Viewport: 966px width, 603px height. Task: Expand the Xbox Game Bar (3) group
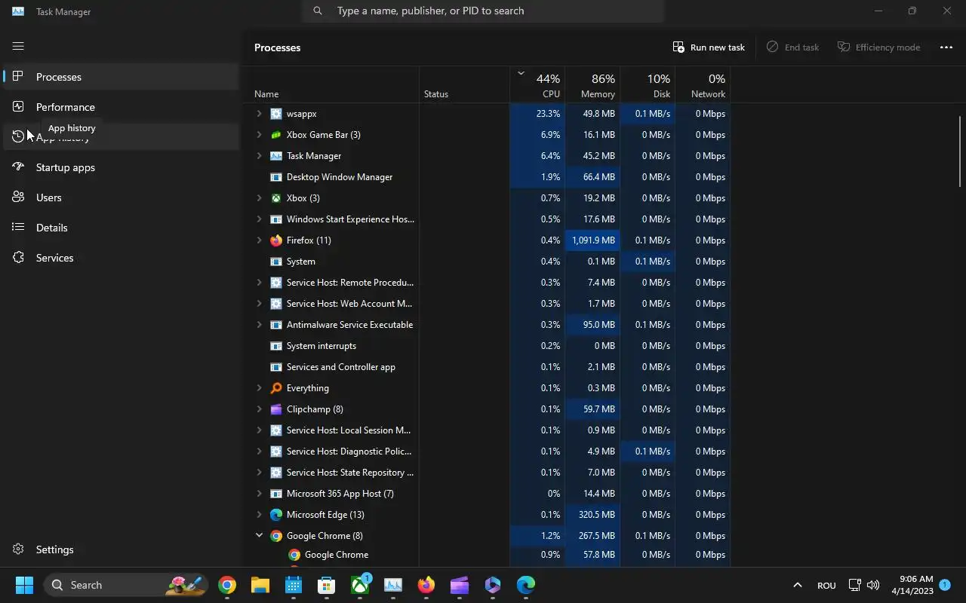[x=259, y=135]
